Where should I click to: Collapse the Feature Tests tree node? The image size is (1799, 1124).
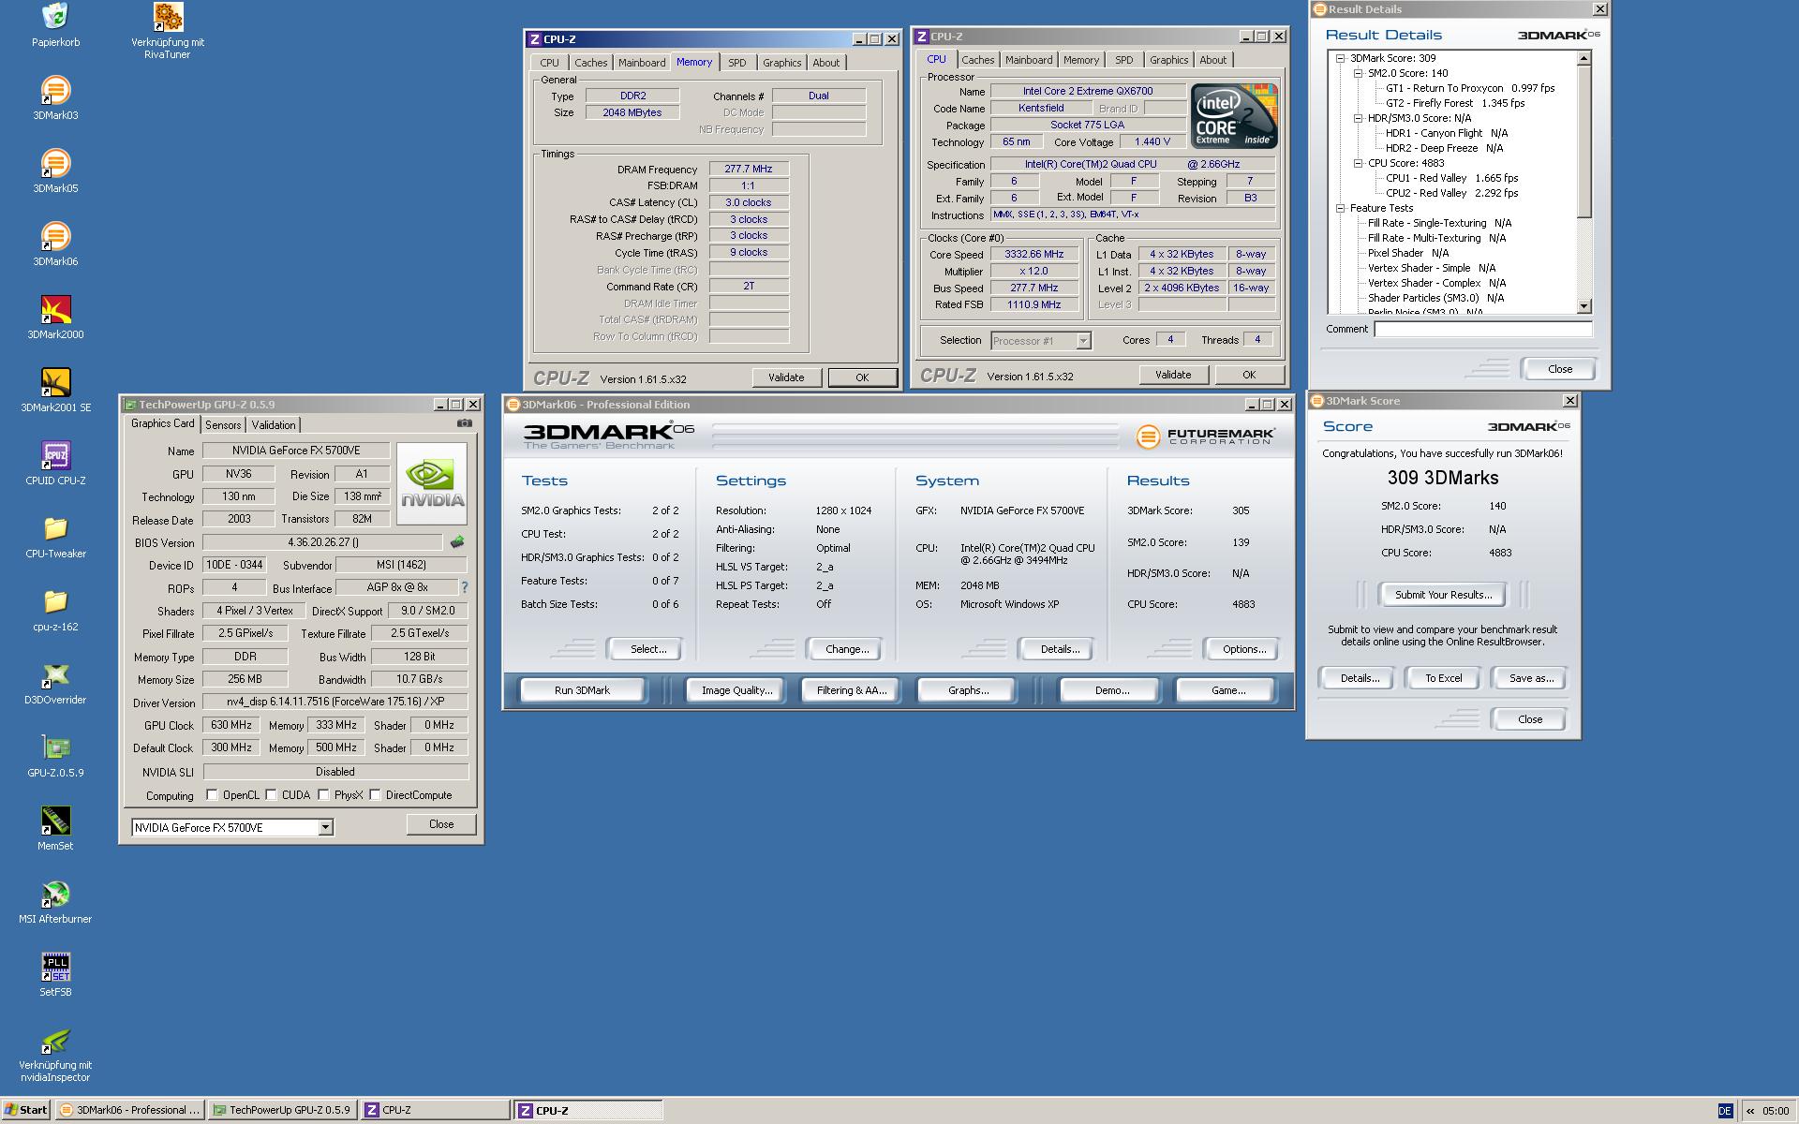pos(1341,208)
